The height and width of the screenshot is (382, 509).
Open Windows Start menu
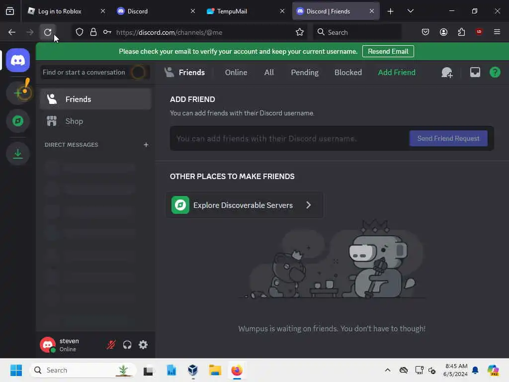point(16,370)
